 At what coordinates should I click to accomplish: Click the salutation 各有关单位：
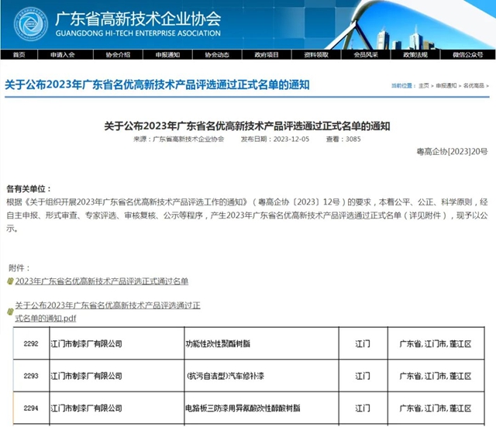29,189
